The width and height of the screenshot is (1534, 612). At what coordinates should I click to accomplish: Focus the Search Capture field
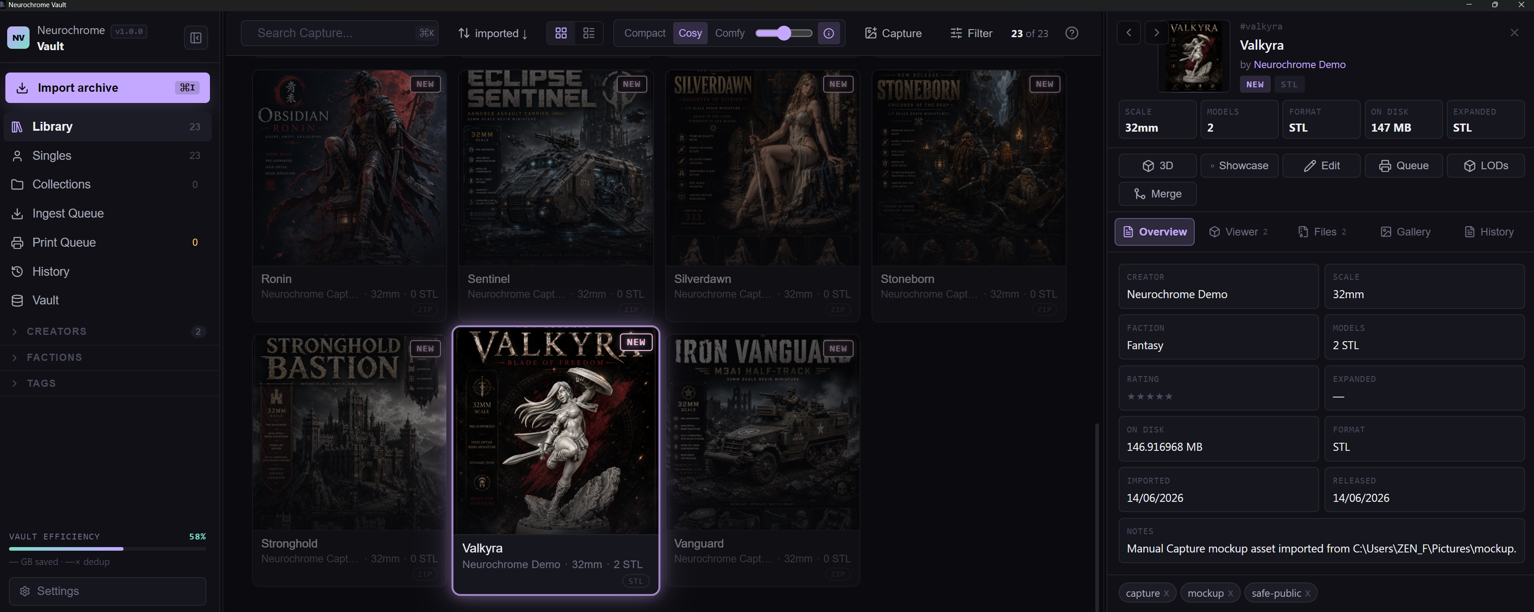pos(339,33)
